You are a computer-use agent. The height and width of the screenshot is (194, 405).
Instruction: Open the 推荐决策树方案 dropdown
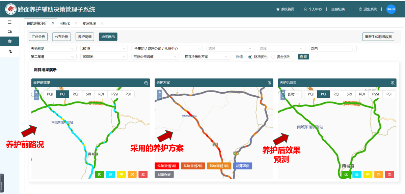206,57
